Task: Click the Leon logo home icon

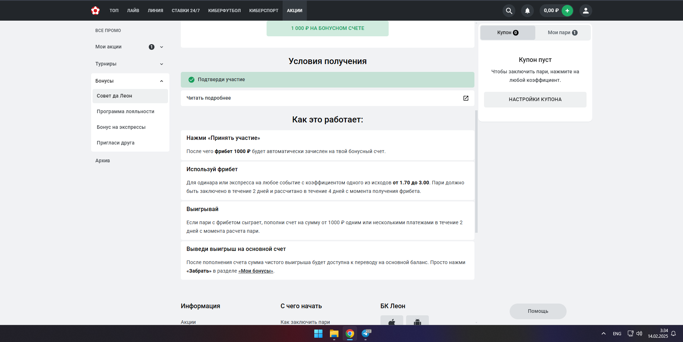Action: pos(95,11)
